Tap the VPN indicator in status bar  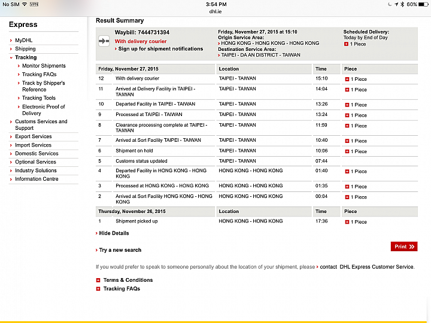[34, 4]
